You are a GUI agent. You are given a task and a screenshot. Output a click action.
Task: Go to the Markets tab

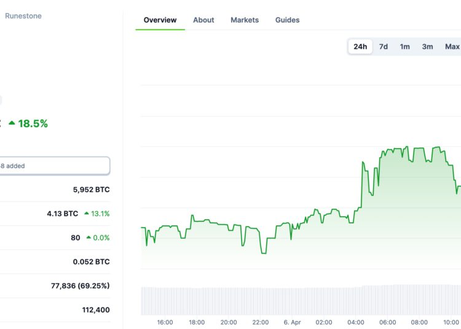pos(245,20)
